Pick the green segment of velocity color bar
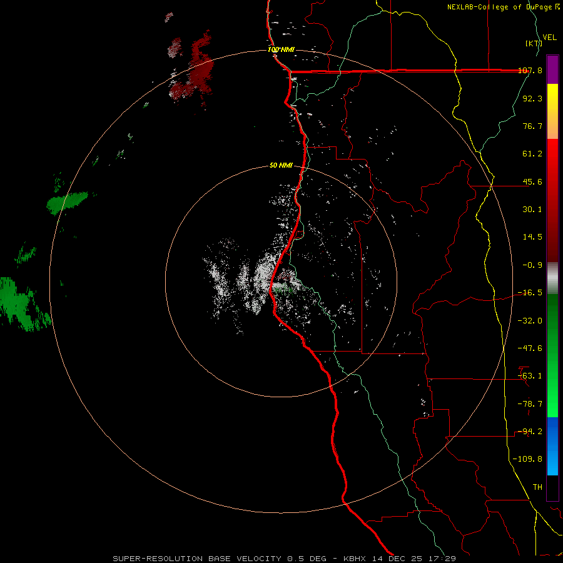563x563 pixels. point(552,355)
